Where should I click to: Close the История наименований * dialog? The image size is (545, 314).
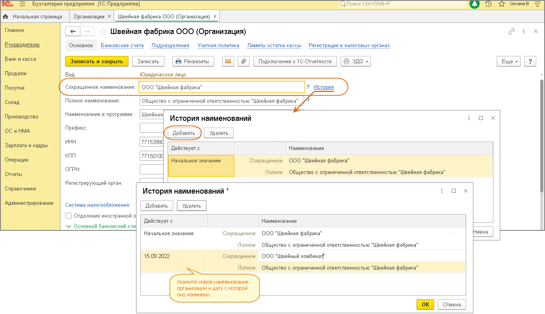pos(466,191)
